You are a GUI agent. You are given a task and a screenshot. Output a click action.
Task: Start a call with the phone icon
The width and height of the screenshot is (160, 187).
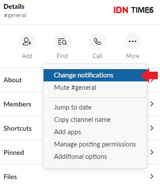pyautogui.click(x=98, y=41)
